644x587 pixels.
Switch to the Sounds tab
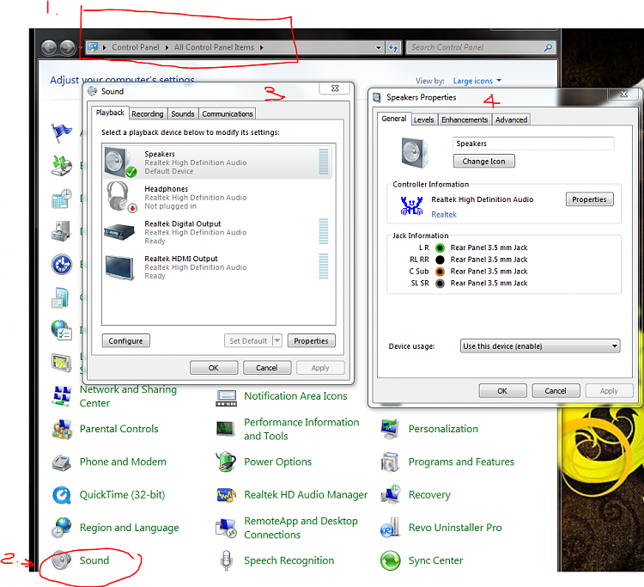pos(183,113)
